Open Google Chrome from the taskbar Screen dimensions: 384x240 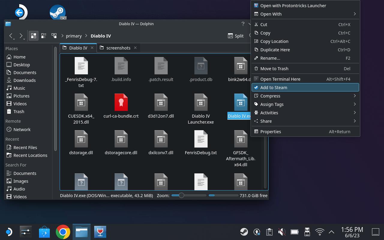point(63,232)
